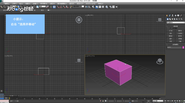
Task: Click the Cylinder (圆柱体) primitive button
Action: [171, 36]
